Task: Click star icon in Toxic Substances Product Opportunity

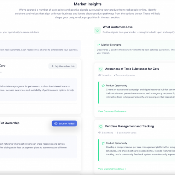Action: [x=103, y=86]
